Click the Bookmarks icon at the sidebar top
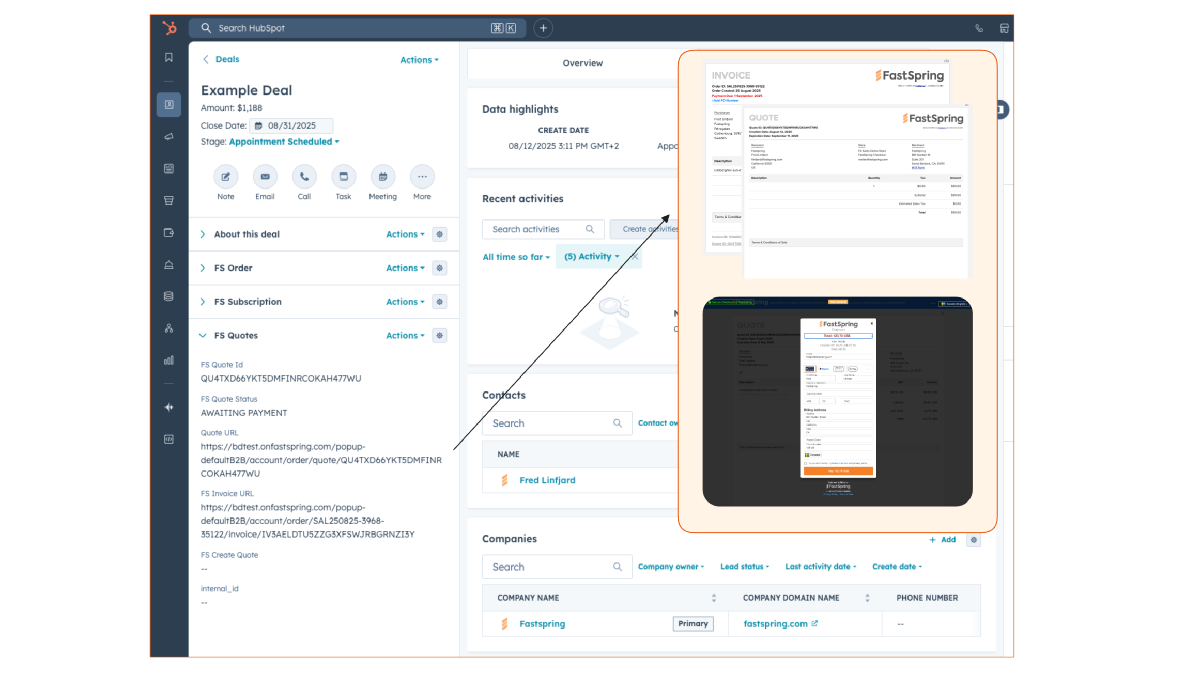The height and width of the screenshot is (675, 1201). (169, 57)
